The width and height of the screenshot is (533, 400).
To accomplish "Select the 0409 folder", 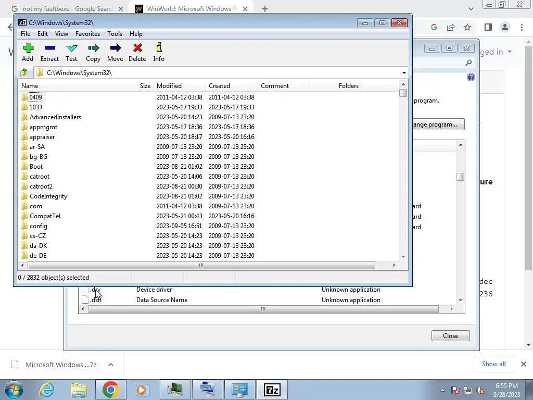I will tap(35, 97).
